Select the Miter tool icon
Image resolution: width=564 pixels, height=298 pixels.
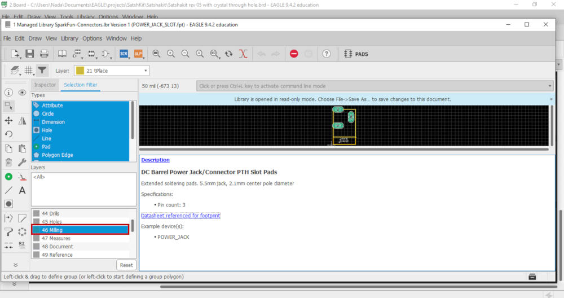[23, 218]
